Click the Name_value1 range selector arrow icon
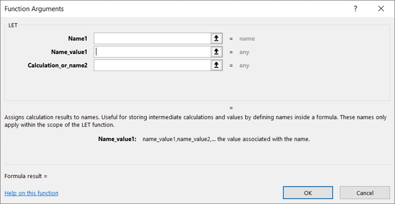Viewport: 395px width, 204px height. 216,52
